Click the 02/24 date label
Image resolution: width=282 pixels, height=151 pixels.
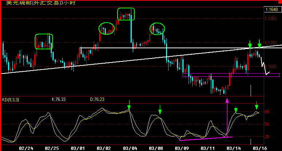click(x=26, y=148)
